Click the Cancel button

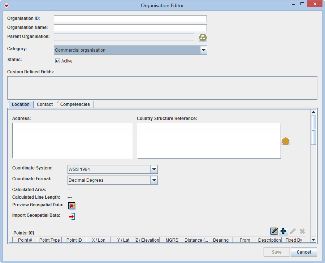tap(304, 252)
